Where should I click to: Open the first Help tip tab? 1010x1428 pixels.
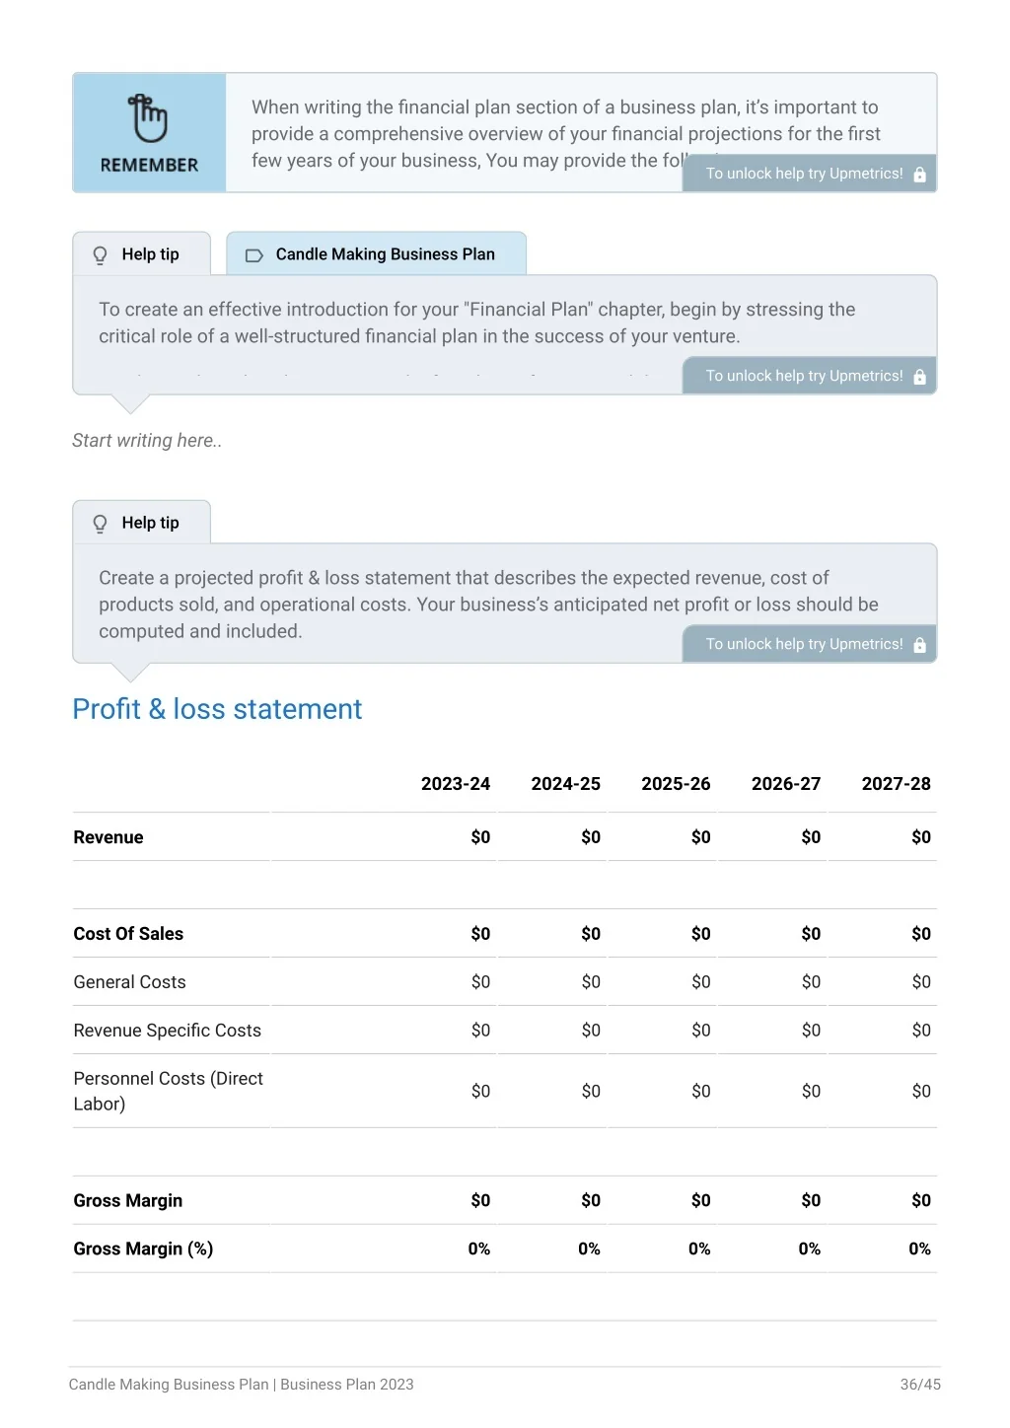click(142, 254)
